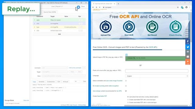Viewport: 195px width, 109px height.
Task: Click the Target input field in UI.Vision
Action: coord(55,72)
